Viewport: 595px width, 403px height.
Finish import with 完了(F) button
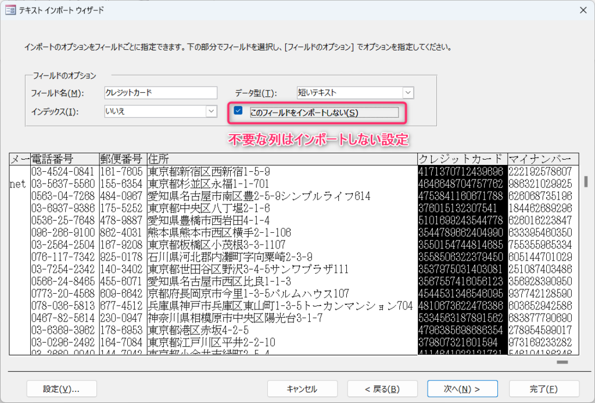coord(544,389)
